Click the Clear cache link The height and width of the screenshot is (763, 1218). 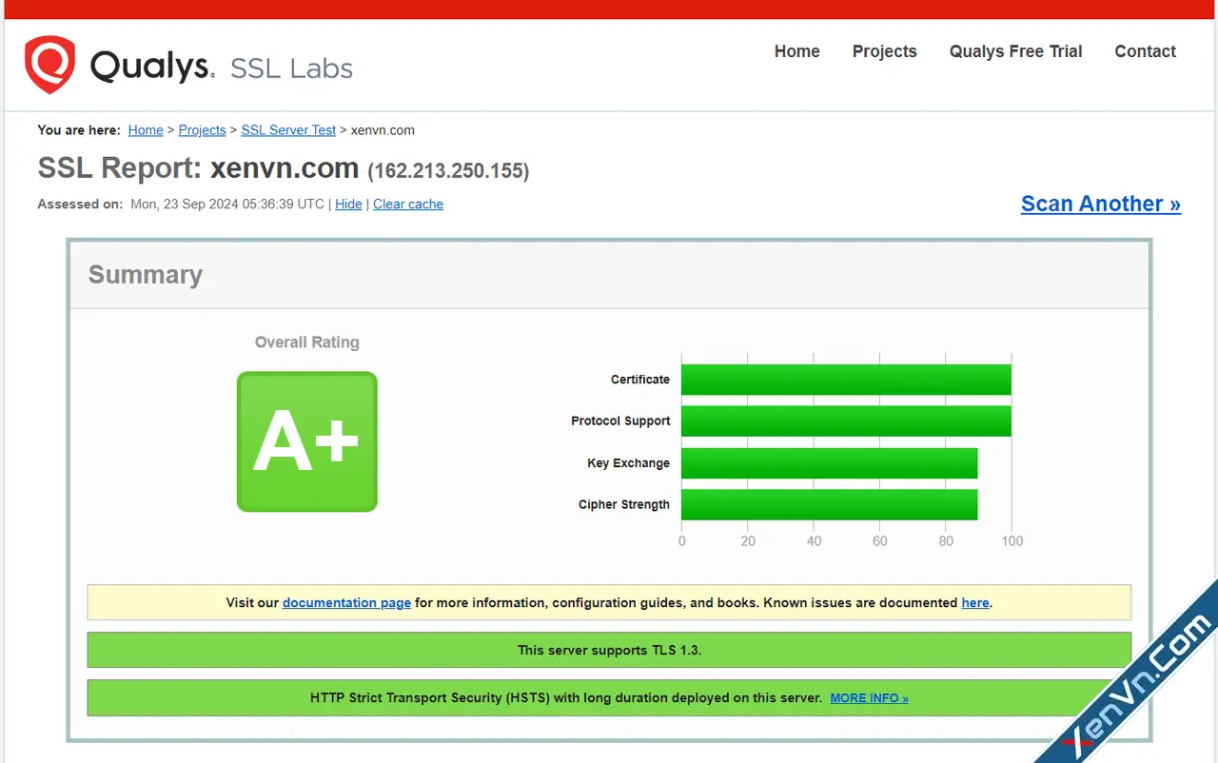click(x=408, y=205)
